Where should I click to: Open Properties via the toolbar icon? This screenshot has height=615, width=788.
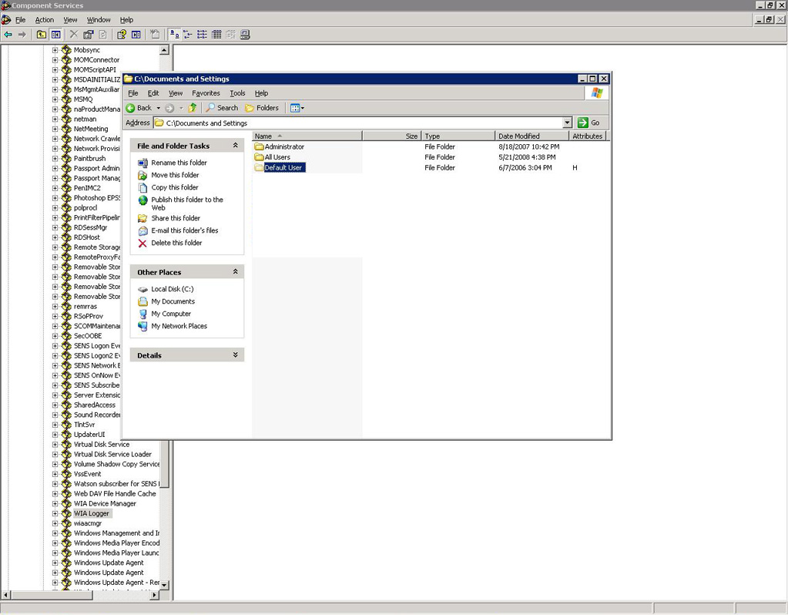(89, 35)
